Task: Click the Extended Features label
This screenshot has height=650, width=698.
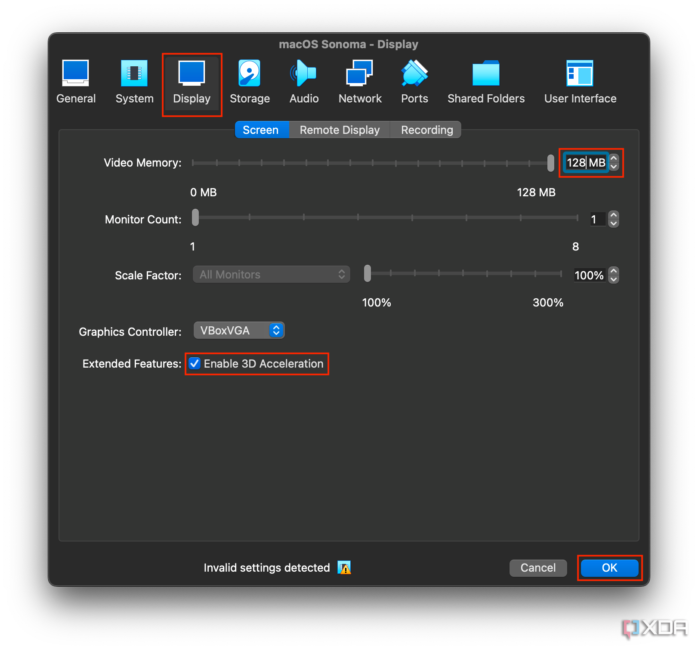Action: (132, 364)
